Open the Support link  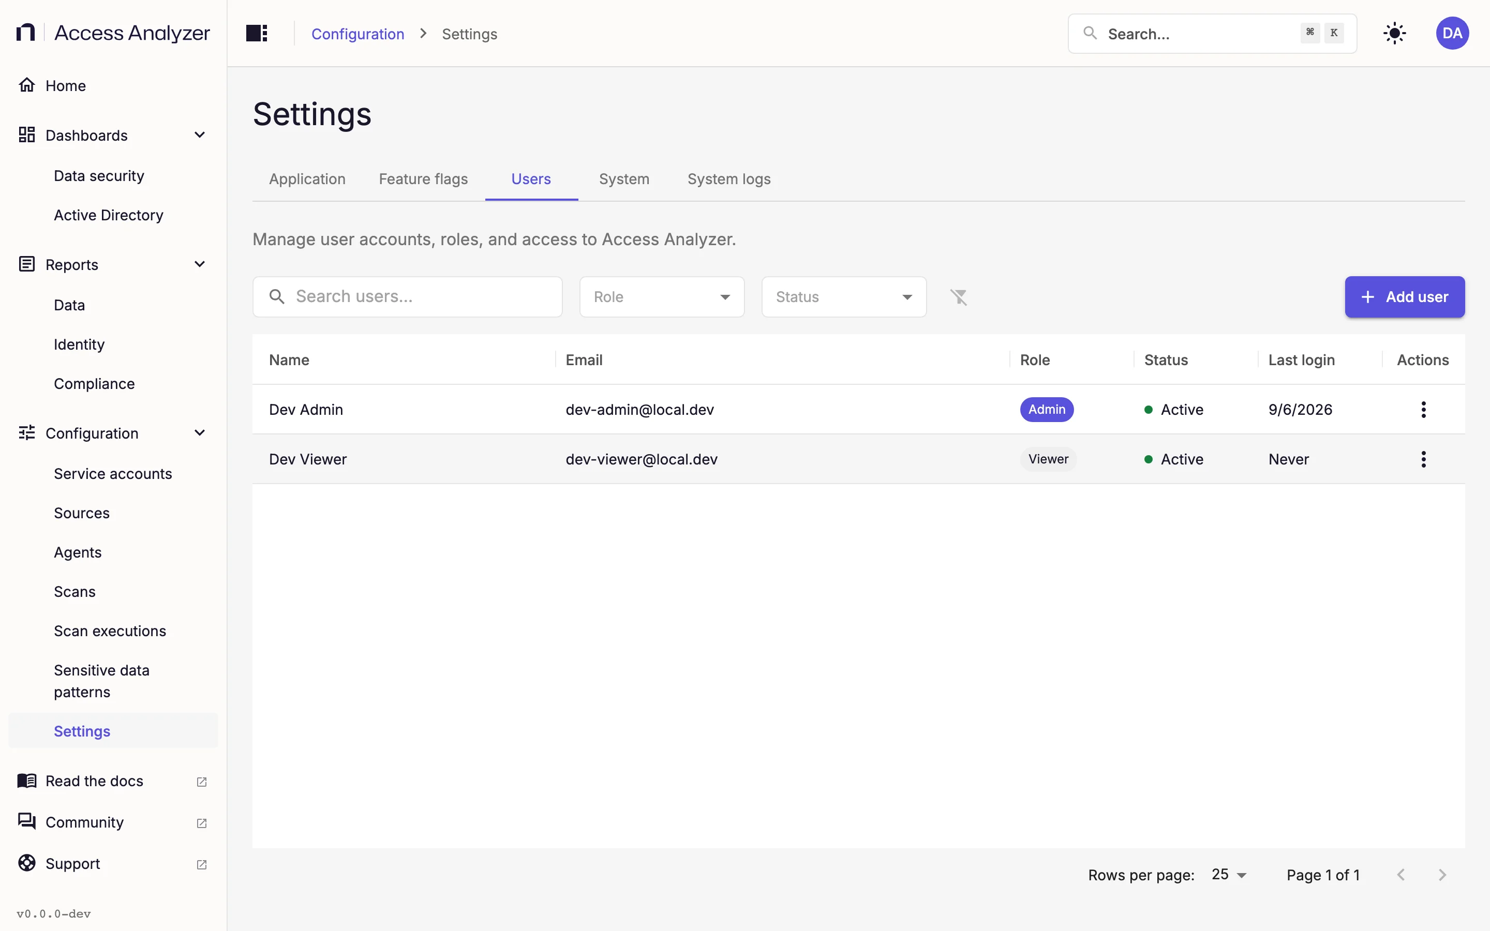[113, 863]
